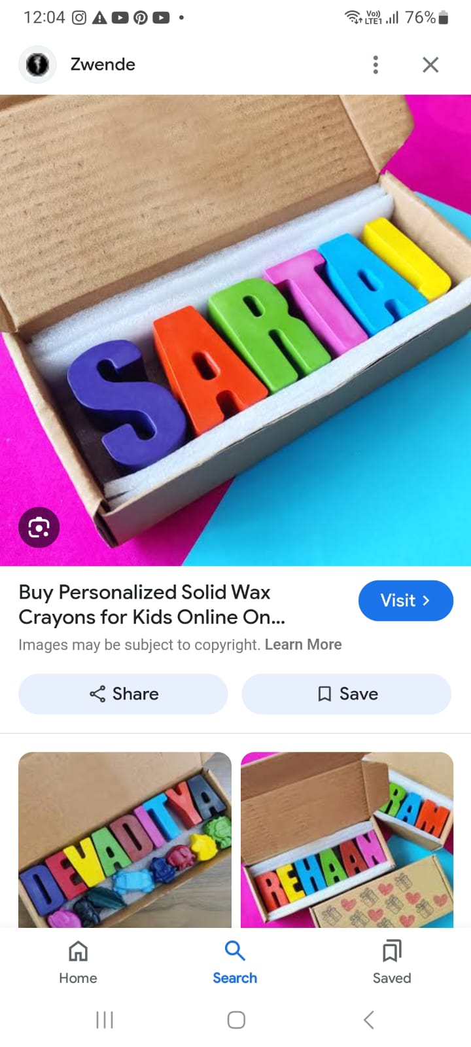Open the three-dot options menu

point(375,65)
